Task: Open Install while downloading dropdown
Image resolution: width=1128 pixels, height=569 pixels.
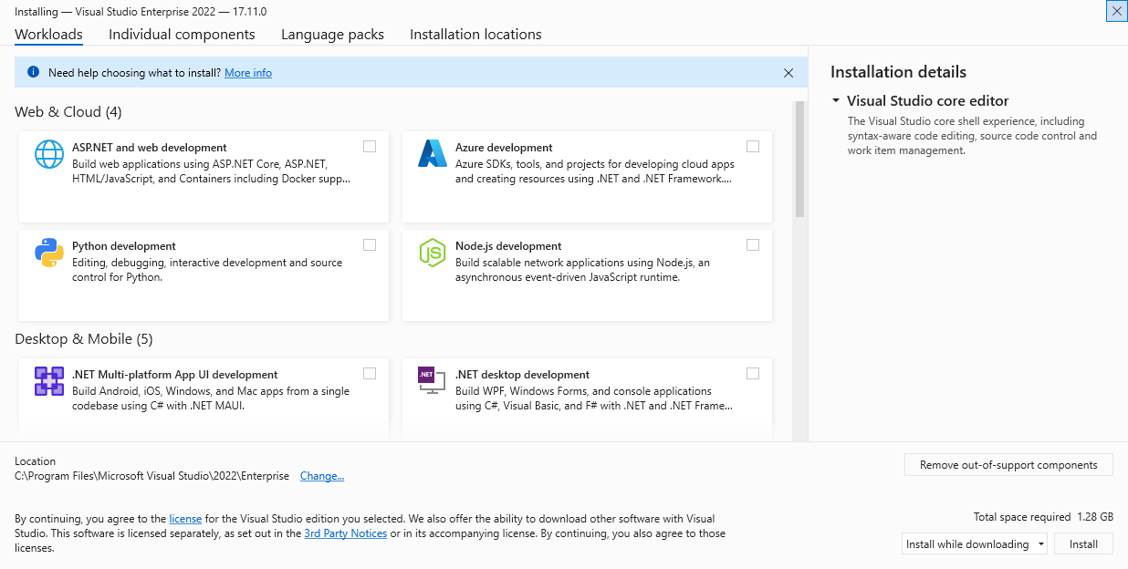Action: (975, 544)
